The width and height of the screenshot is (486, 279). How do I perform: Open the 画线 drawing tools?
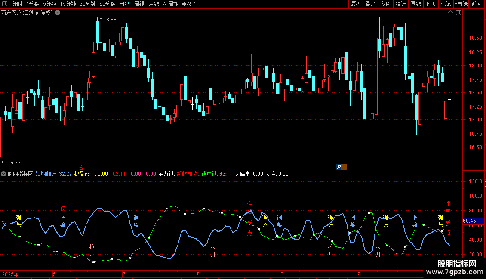pos(416,4)
